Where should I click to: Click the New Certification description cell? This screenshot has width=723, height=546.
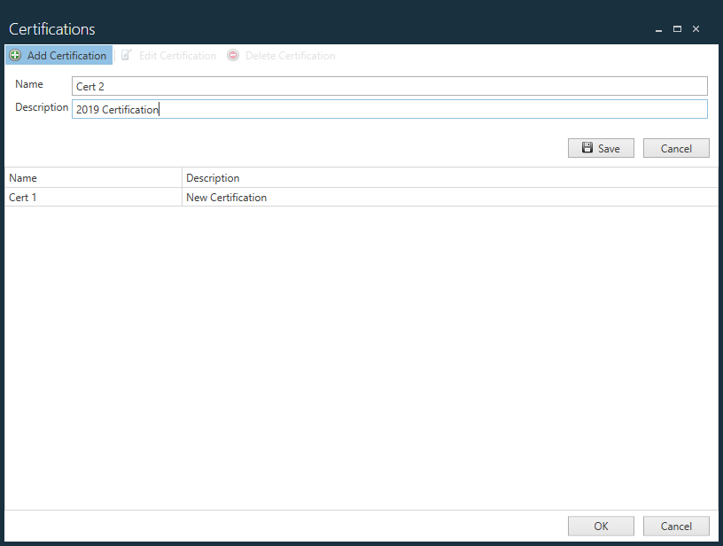pyautogui.click(x=226, y=197)
